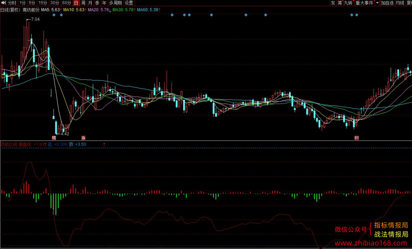
Task: Select the 60分 period tab
Action: [x=67, y=3]
